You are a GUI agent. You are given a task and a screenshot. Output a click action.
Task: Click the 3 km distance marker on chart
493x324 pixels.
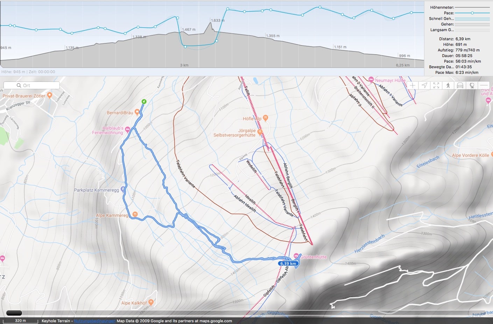[184, 65]
